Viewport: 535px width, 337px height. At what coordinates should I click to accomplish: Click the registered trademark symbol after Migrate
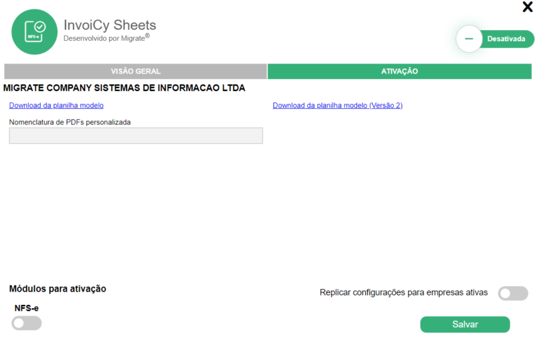click(x=148, y=35)
